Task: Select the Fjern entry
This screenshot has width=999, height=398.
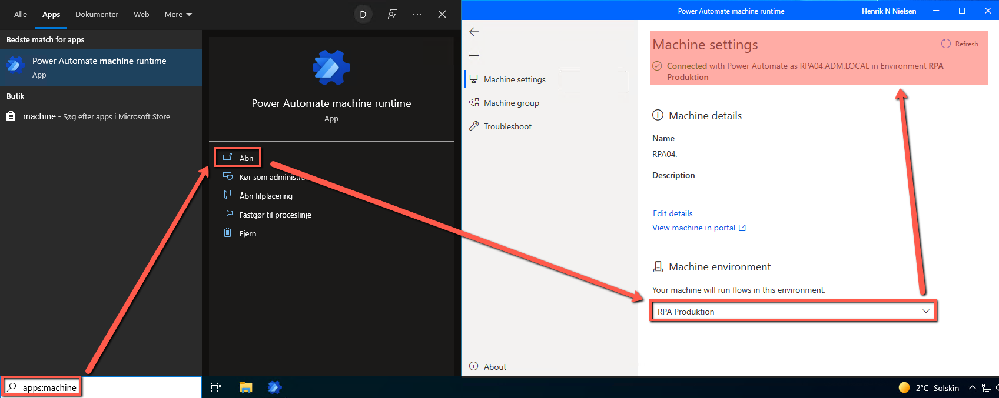Action: coord(247,233)
